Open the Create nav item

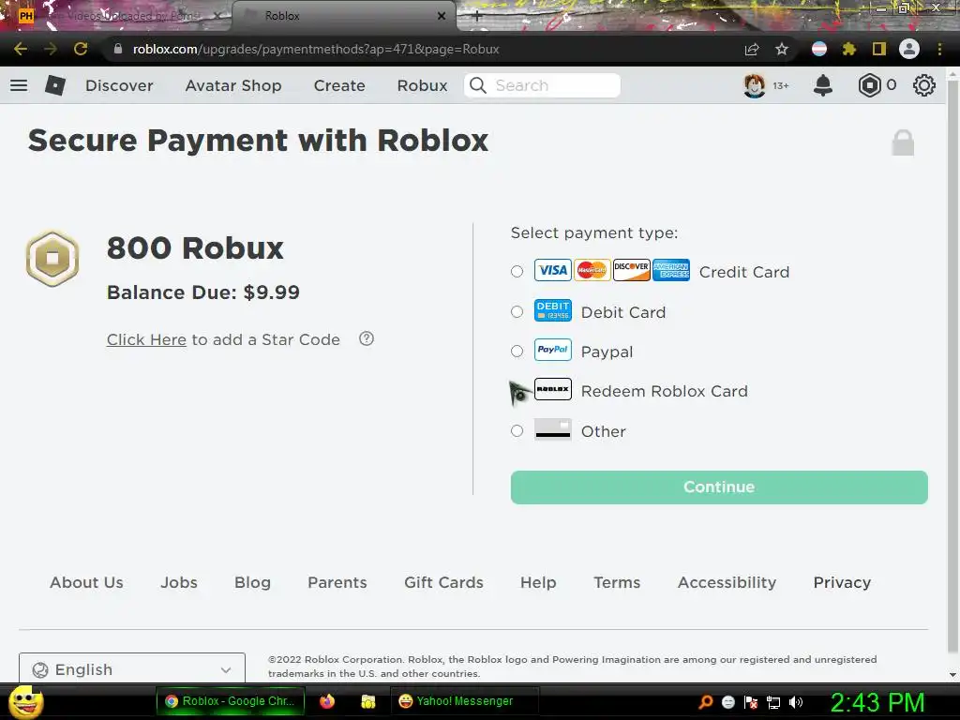(x=339, y=85)
